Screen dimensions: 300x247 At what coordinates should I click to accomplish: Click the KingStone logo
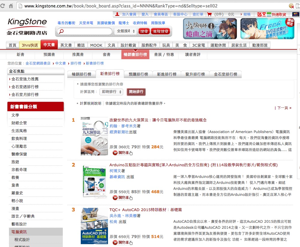click(27, 26)
